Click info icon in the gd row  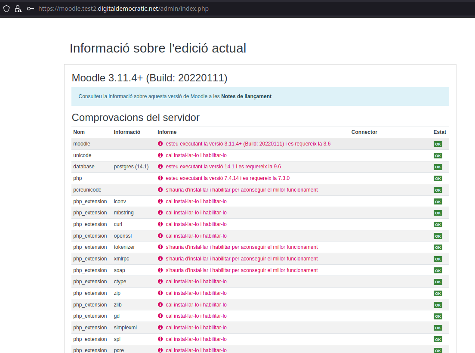point(160,316)
